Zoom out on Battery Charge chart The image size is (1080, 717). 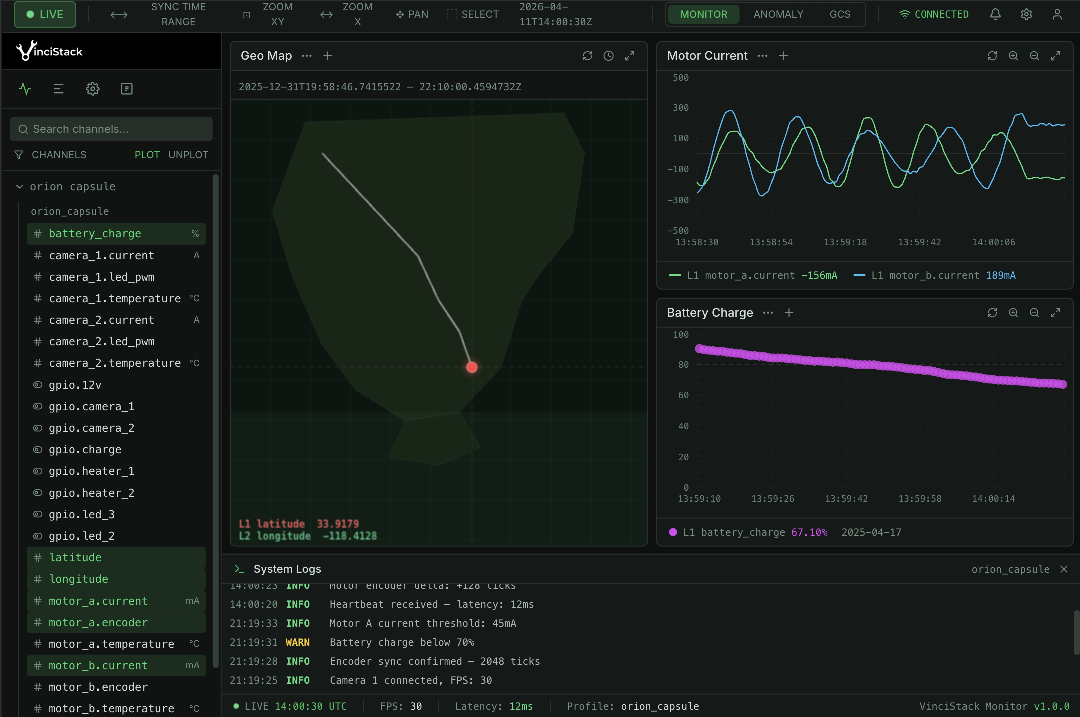point(1035,313)
